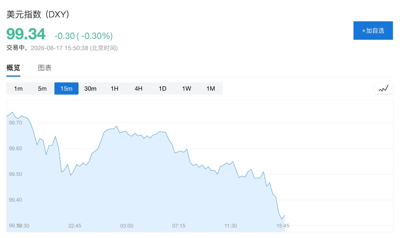Viewport: 404px width, 238px height.
Task: Click the 07:15 time axis label
Action: 179,226
